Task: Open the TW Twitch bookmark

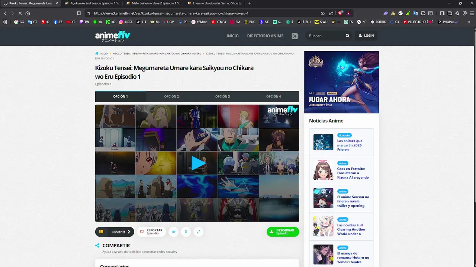Action: pyautogui.click(x=84, y=22)
